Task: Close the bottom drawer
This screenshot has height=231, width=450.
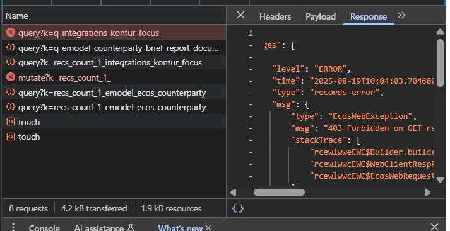Action: (x=434, y=227)
